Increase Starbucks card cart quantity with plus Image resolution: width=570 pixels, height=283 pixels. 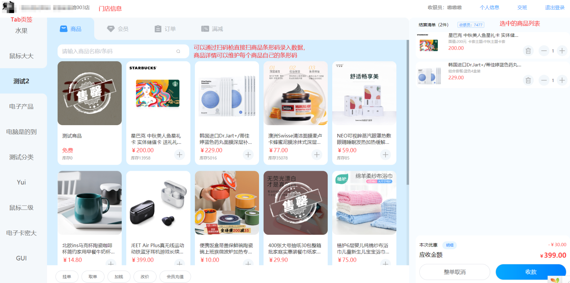coord(562,51)
